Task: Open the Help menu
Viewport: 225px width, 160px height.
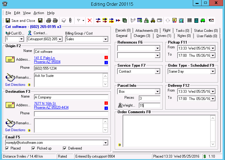Action: pos(51,13)
